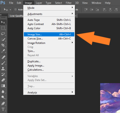Image resolution: width=120 pixels, height=113 pixels.
Task: Open the View menu
Action: click(x=85, y=3)
